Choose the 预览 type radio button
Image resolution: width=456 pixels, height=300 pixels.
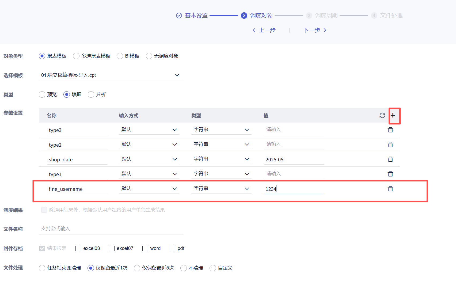point(42,94)
